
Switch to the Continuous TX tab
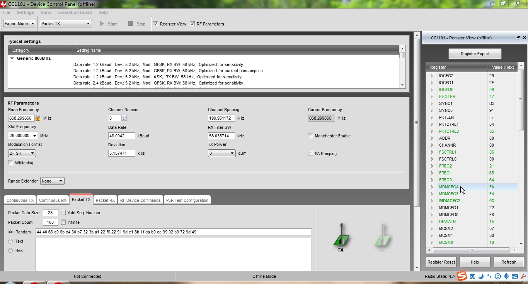click(20, 200)
